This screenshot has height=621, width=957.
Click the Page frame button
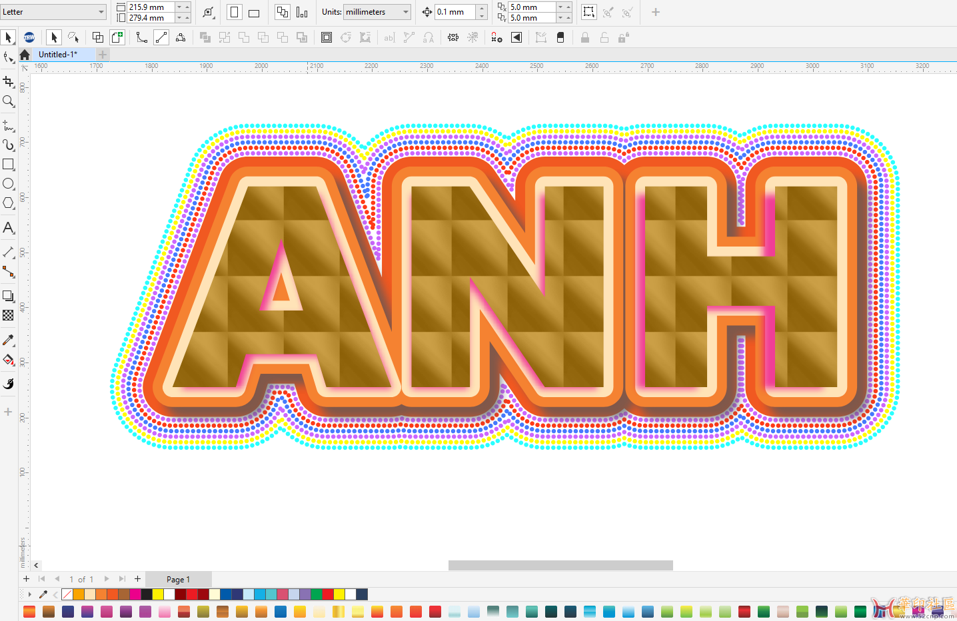coord(327,37)
